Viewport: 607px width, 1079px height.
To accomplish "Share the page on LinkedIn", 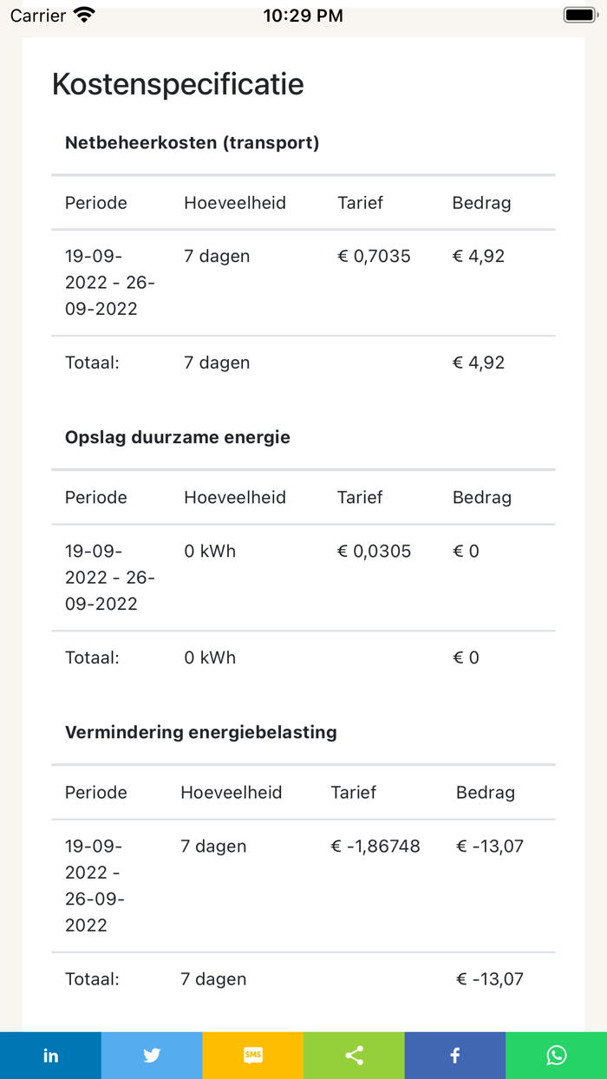I will pyautogui.click(x=50, y=1056).
